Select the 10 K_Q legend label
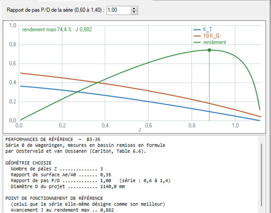The image size is (271, 213). [x=211, y=36]
